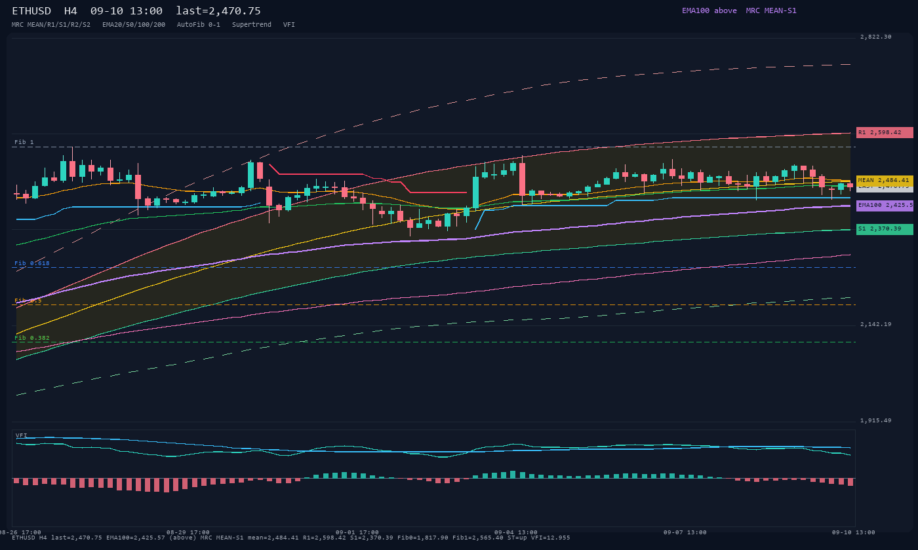
Task: Click the 09-04 13:00 time axis label
Action: point(516,532)
